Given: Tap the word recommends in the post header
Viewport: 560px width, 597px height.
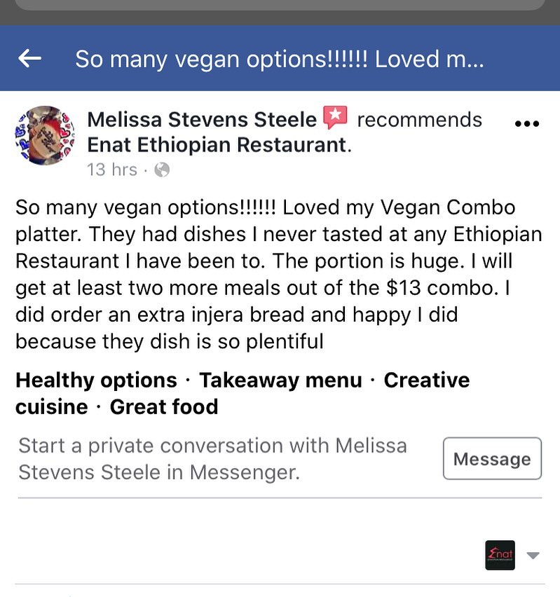Looking at the screenshot, I should 419,120.
